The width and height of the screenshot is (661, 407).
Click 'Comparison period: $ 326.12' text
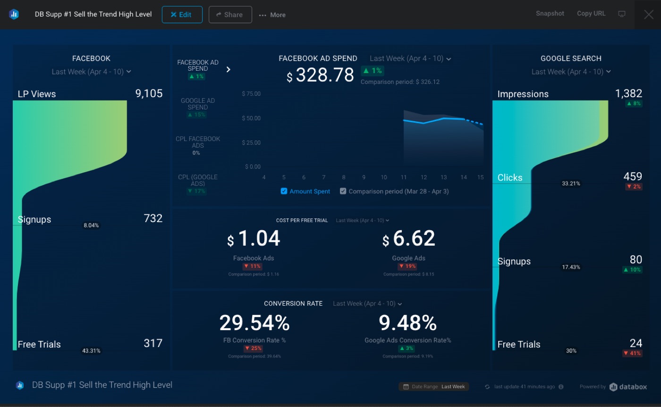click(400, 82)
